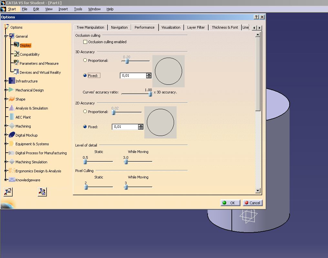The image size is (328, 258).
Task: Expand the Knowledgeware tree node
Action: [x=6, y=179]
